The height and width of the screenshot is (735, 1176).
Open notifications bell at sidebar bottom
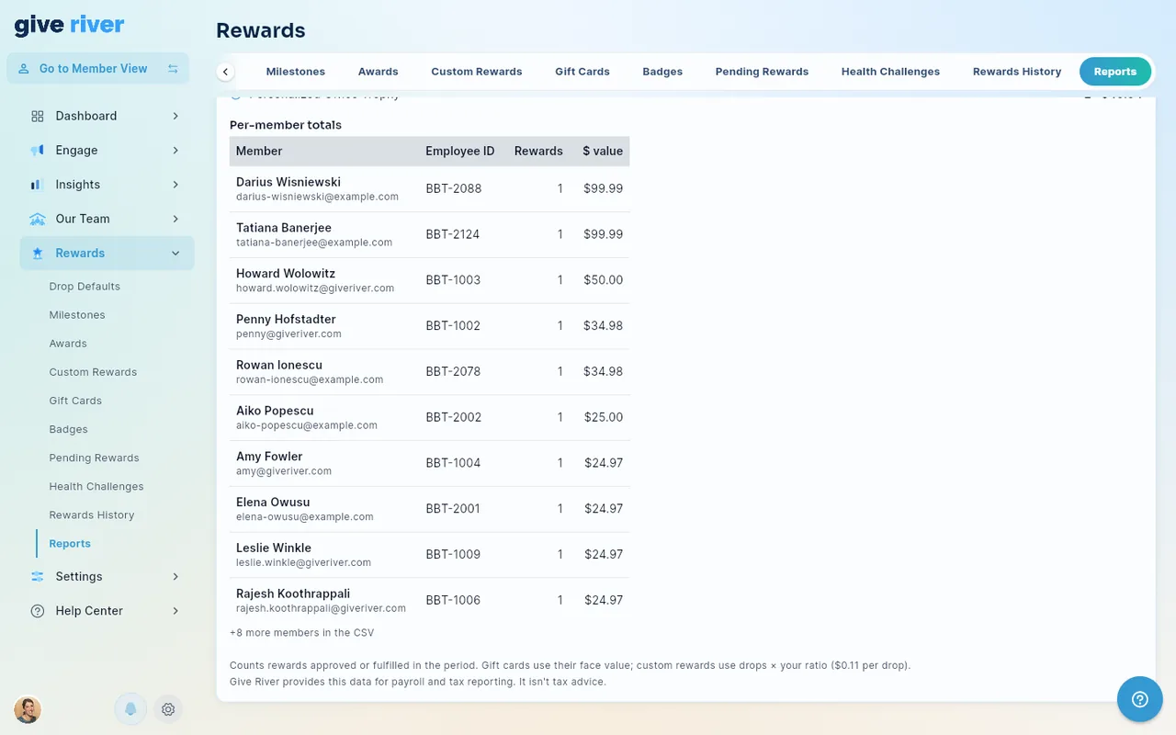click(x=130, y=709)
